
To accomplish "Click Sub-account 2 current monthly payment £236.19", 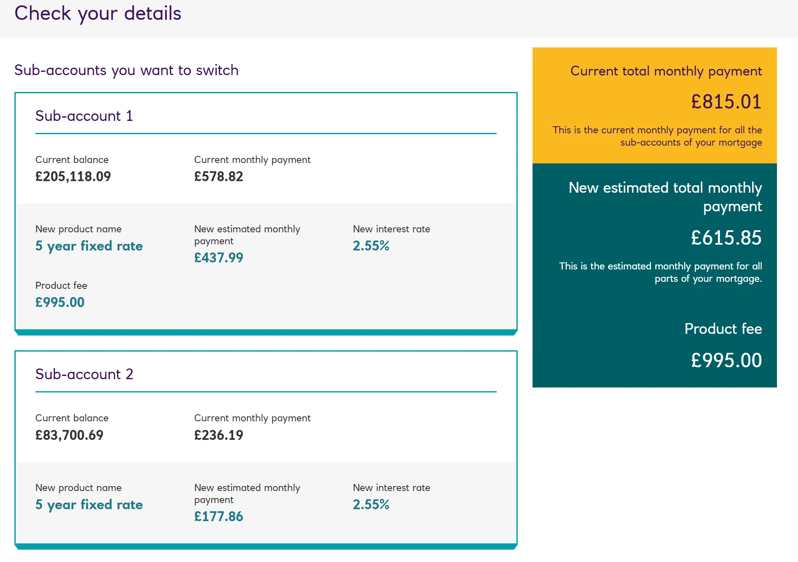I will [x=218, y=435].
